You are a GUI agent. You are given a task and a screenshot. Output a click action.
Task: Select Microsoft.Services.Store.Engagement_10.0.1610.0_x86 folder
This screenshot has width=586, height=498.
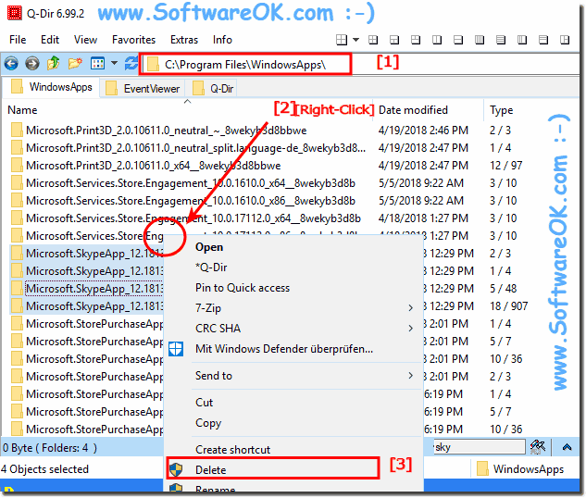point(191,201)
